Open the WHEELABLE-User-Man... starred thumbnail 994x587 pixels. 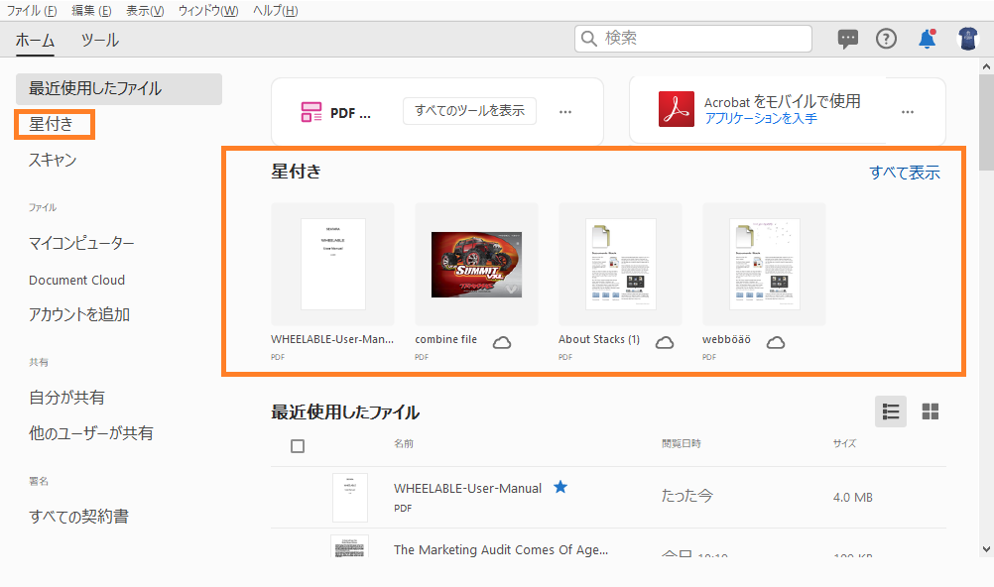pyautogui.click(x=332, y=265)
